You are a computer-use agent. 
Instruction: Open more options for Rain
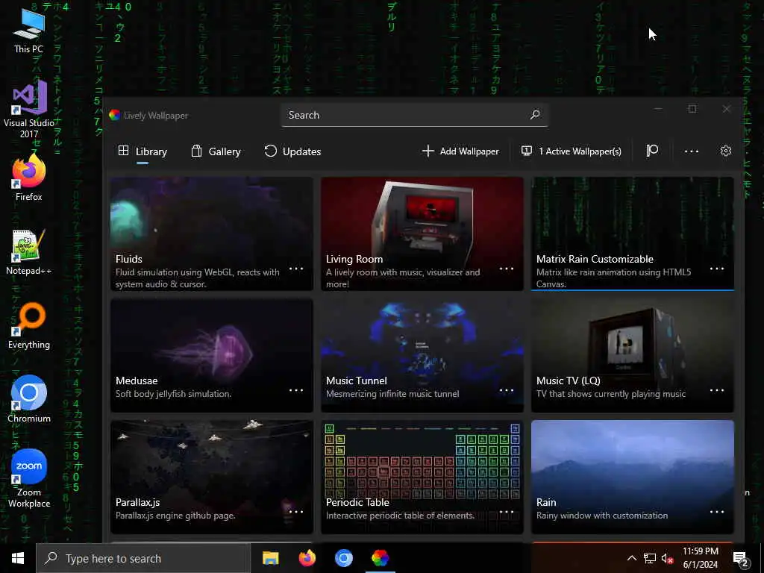coord(717,512)
